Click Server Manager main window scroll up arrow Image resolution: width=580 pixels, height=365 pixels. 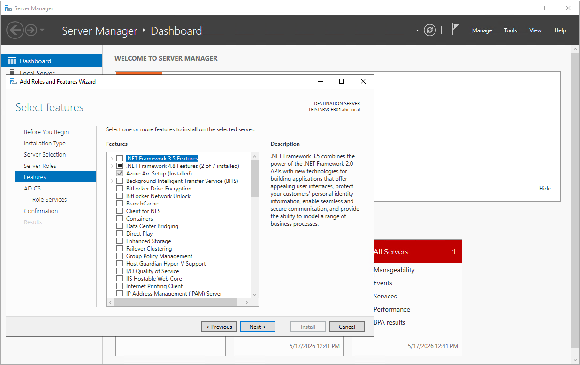[x=575, y=49]
